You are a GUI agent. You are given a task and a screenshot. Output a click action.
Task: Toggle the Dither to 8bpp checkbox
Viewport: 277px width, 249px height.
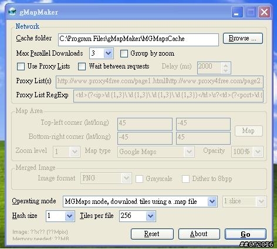[x=185, y=179]
